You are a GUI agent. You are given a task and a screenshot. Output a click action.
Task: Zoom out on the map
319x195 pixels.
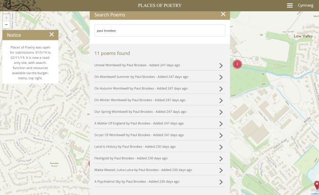tap(6, 24)
